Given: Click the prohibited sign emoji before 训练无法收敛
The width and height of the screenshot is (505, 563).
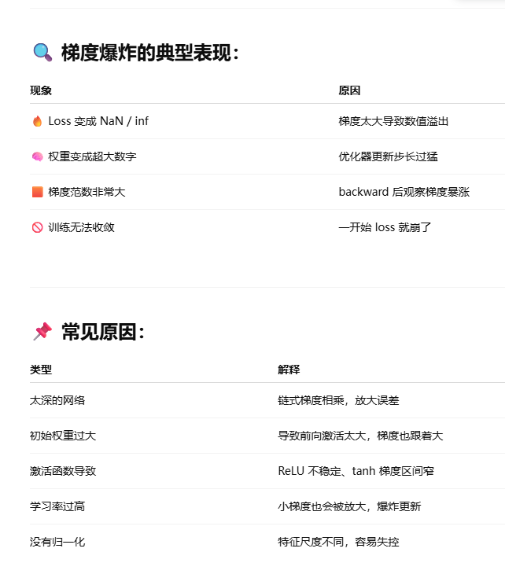Looking at the screenshot, I should pyautogui.click(x=37, y=227).
